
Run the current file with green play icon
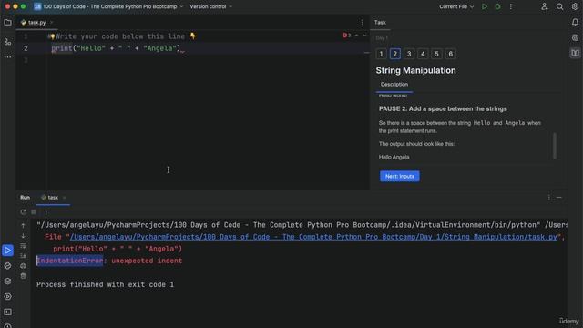click(x=484, y=6)
